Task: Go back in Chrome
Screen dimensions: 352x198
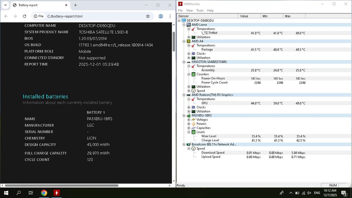Action: [x=6, y=16]
